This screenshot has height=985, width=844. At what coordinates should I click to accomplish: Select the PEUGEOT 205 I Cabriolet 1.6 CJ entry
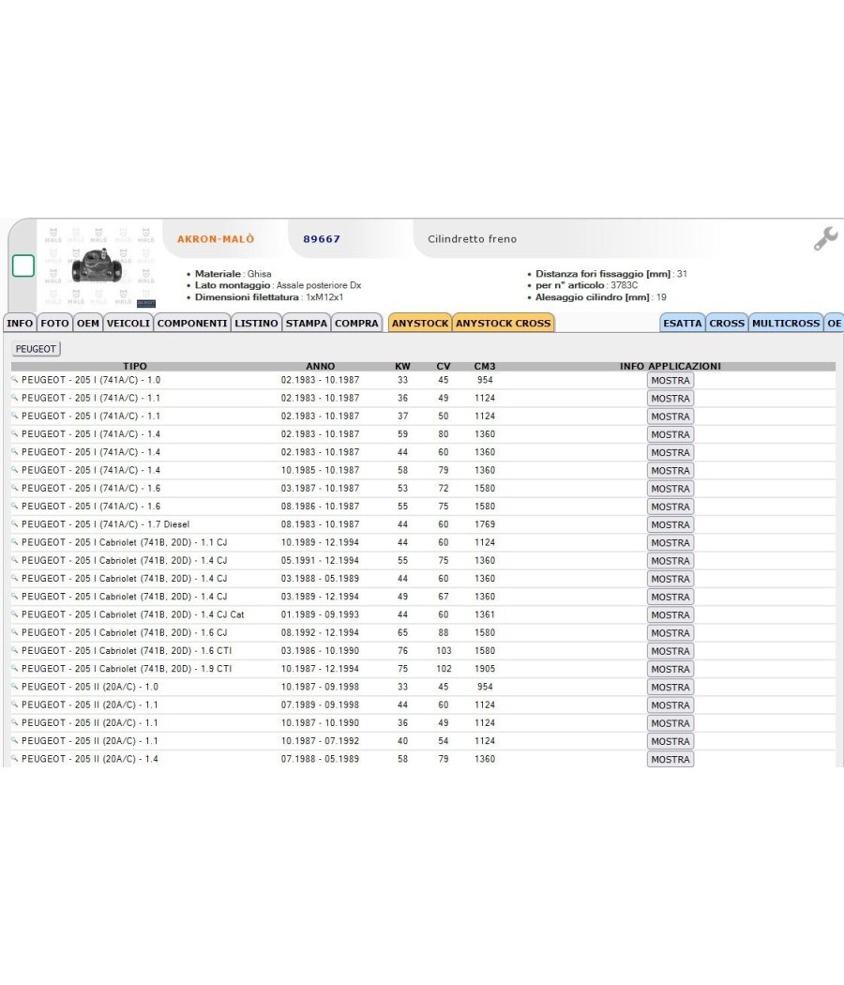(x=125, y=632)
